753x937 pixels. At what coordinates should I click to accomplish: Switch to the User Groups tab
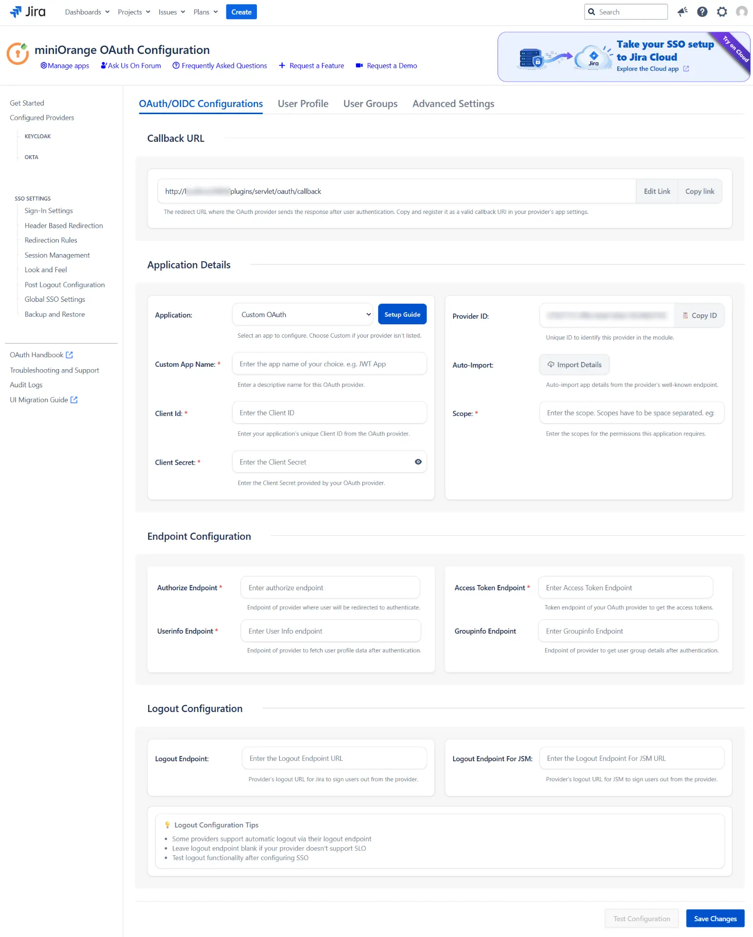pyautogui.click(x=371, y=104)
